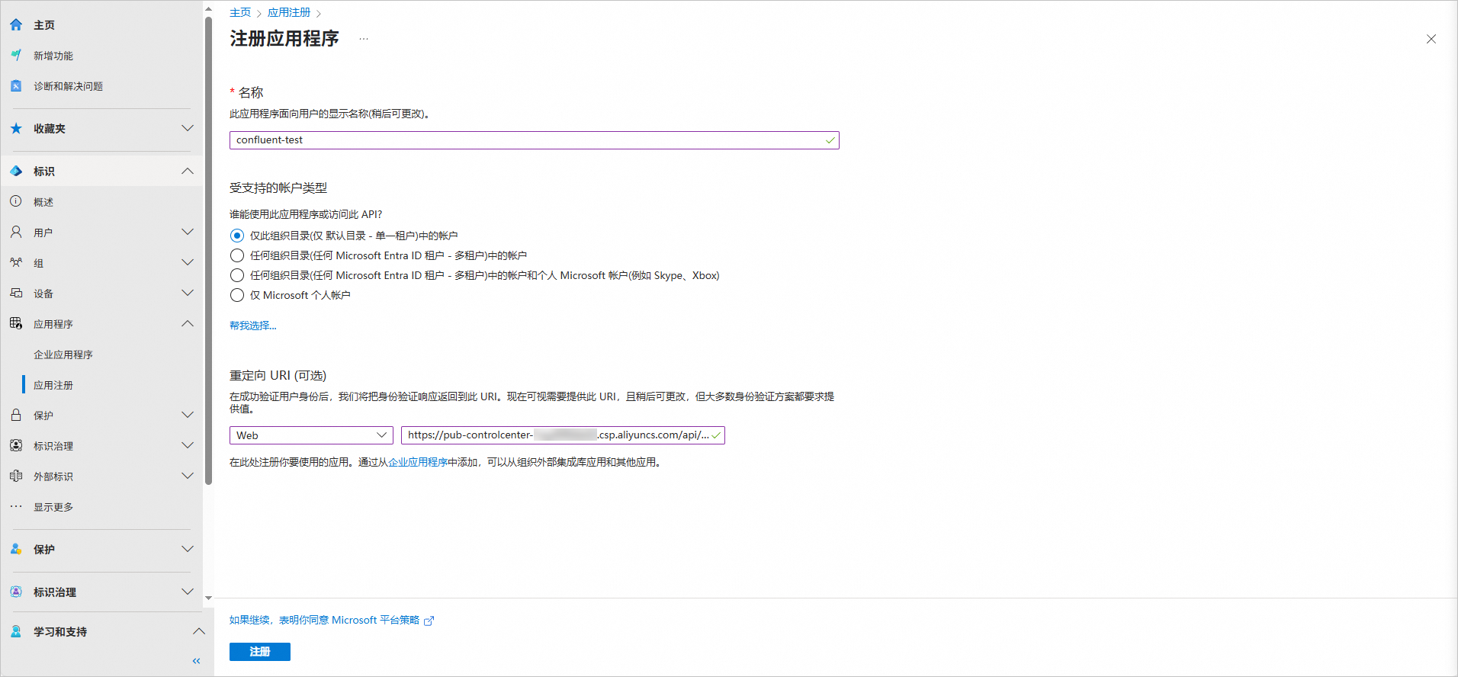1458x677 pixels.
Task: Click the 新增功能 rocket icon
Action: pos(16,56)
